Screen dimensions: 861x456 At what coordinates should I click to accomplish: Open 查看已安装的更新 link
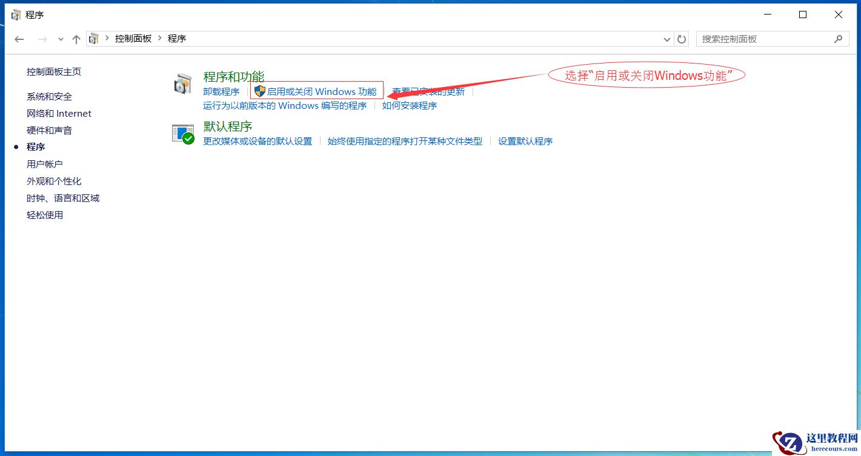point(428,92)
